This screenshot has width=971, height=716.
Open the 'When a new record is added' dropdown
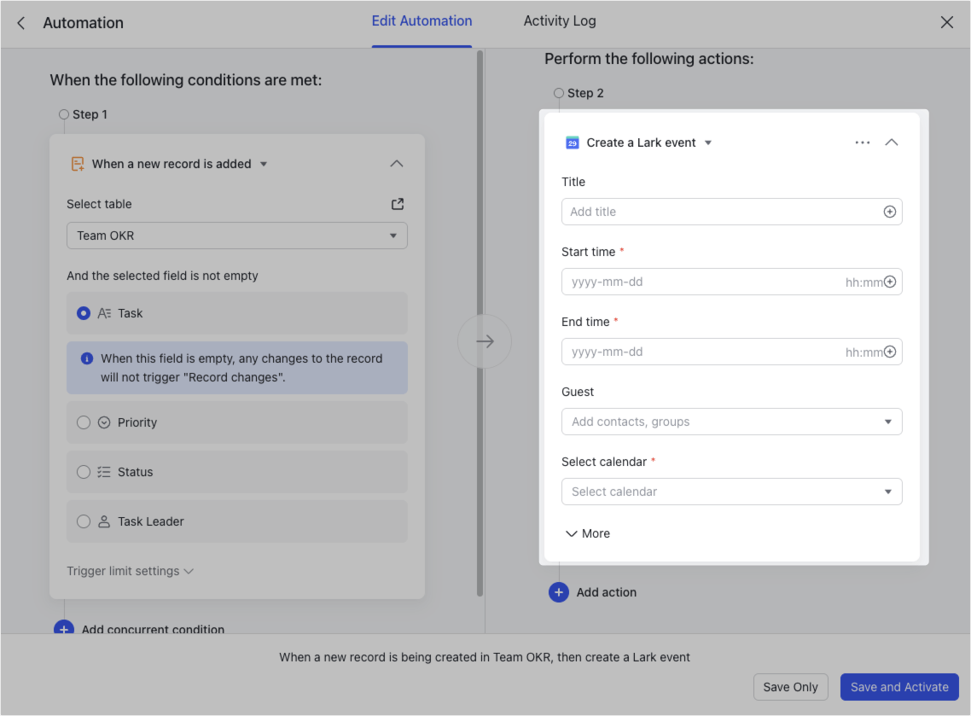(x=263, y=164)
